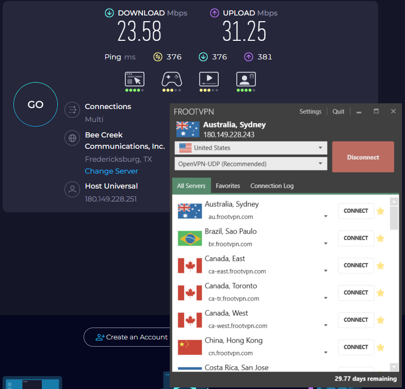Click the download ping icon showing 376
The image size is (405, 389).
(x=203, y=57)
